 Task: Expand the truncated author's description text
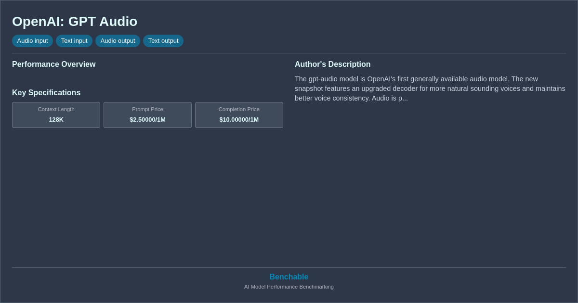point(430,88)
